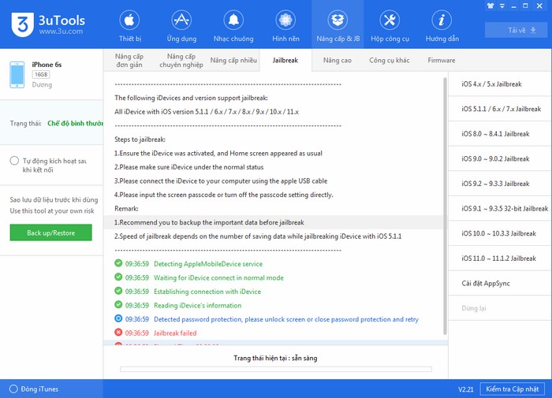Image resolution: width=552 pixels, height=398 pixels.
Task: Click green check beside Detecting AppleMobileDevice service
Action: click(x=118, y=263)
